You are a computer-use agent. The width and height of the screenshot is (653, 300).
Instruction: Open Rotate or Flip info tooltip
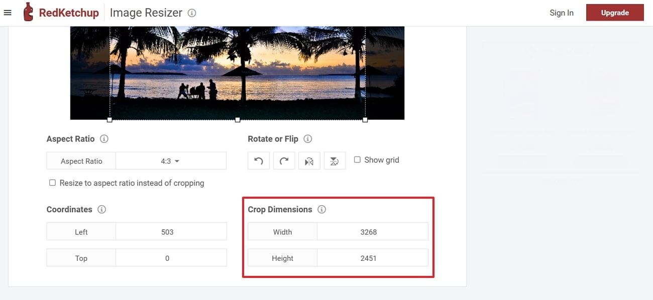pos(308,139)
